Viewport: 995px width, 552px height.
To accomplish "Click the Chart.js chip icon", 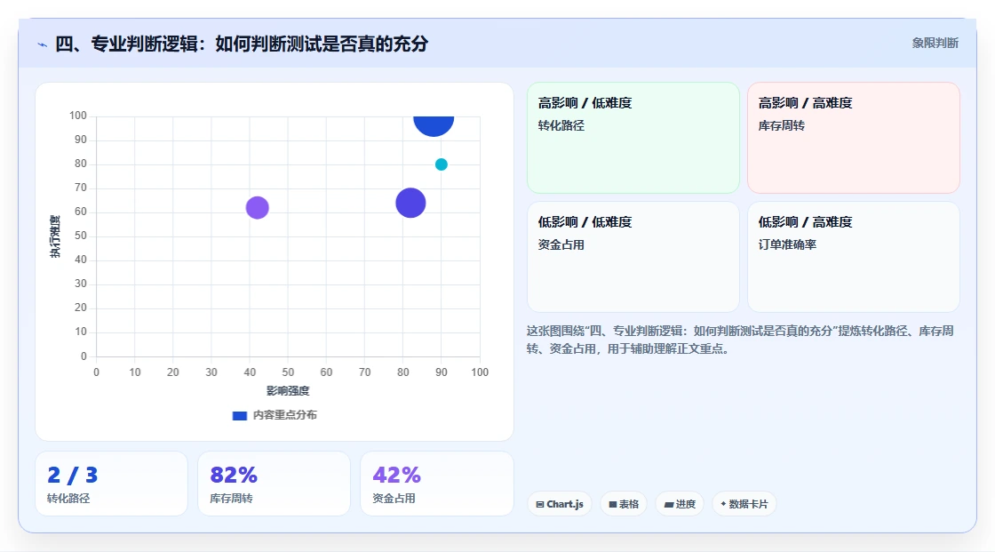I will (x=540, y=504).
